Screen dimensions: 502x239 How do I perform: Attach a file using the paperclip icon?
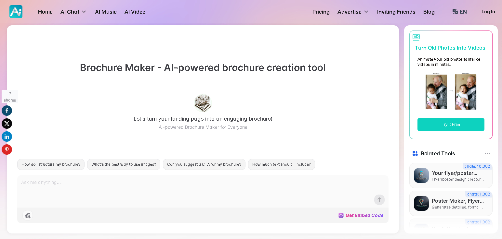(x=28, y=215)
